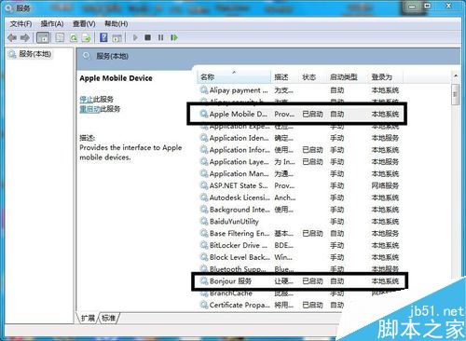Screen dimensions: 466x341
Task: Click the gear icon beside Certificate Propa...
Action: (204, 305)
